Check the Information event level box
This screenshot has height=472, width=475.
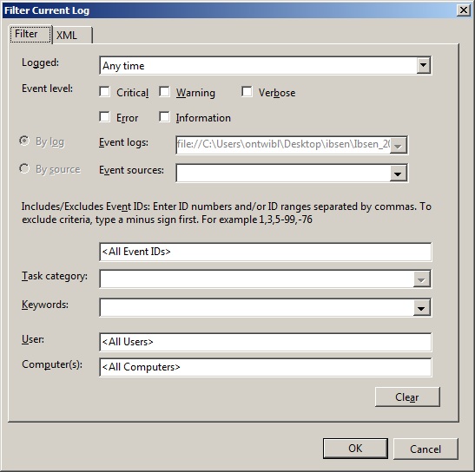[x=164, y=117]
